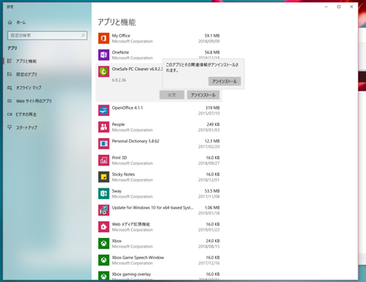The image size is (366, 282).
Task: Select アプリと機能 in sidebar
Action: (26, 61)
